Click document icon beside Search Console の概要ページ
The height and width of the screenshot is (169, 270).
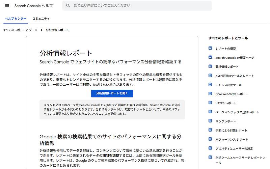(x=210, y=57)
